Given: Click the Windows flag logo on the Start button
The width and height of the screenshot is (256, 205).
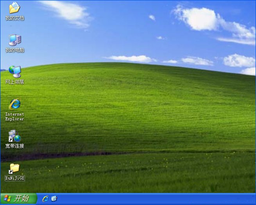Looking at the screenshot, I should point(7,199).
